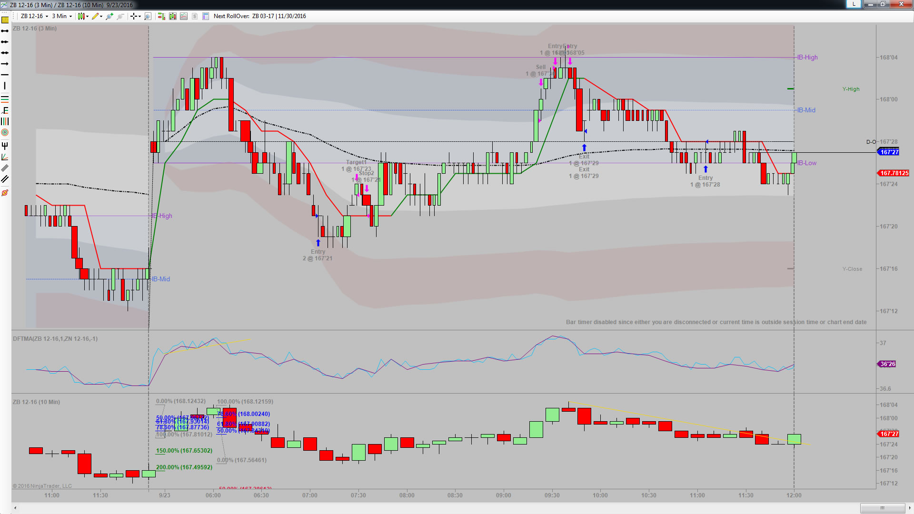Toggle the Chart Trader panel icon
The image size is (914, 514).
pyautogui.click(x=161, y=16)
